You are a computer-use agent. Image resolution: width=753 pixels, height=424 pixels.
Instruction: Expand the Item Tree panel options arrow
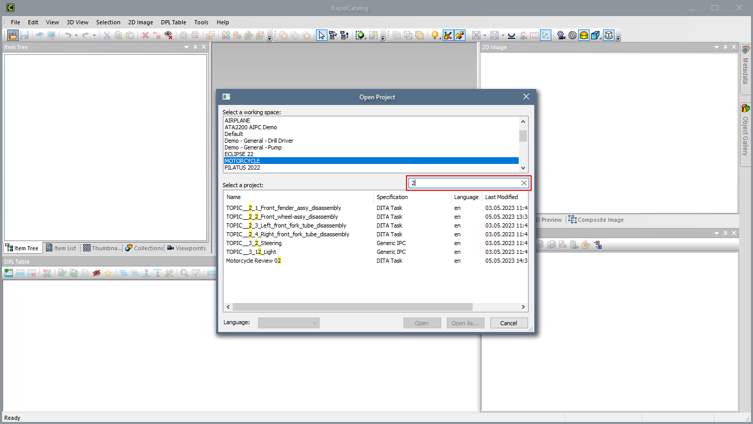(x=186, y=47)
